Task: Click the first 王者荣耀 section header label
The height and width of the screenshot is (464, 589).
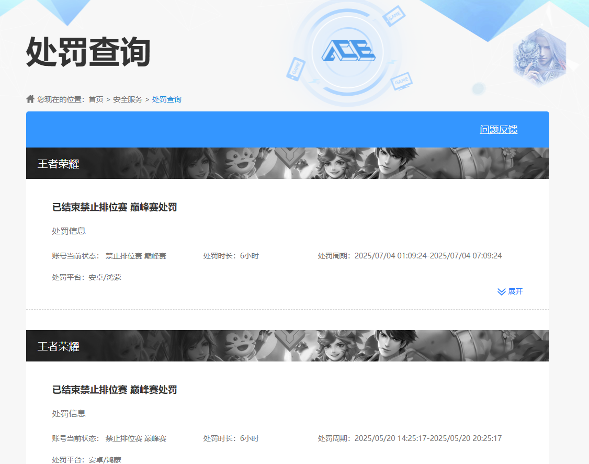Action: (59, 164)
